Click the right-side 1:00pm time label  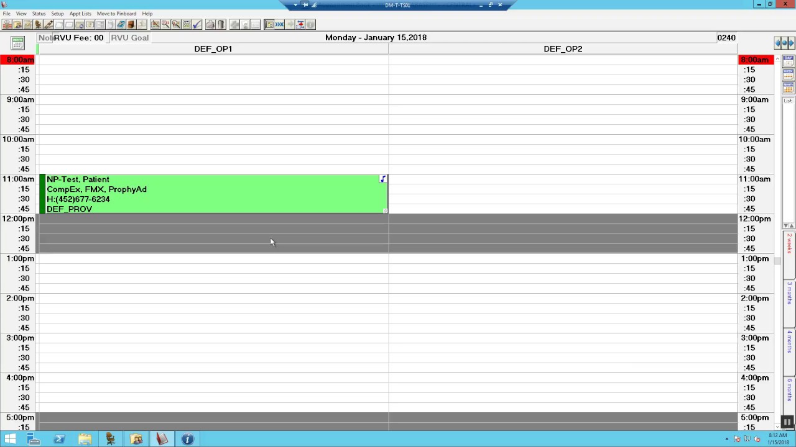(x=754, y=258)
